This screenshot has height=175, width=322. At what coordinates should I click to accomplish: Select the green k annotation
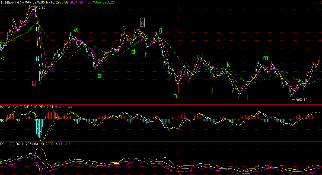(x=229, y=65)
